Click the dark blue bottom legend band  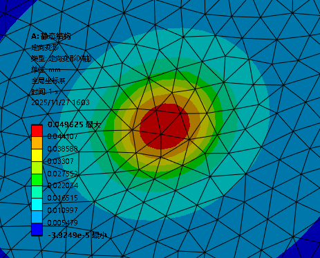[37, 229]
